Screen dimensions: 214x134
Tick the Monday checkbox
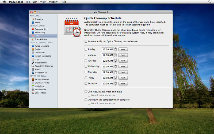pyautogui.click(x=86, y=55)
